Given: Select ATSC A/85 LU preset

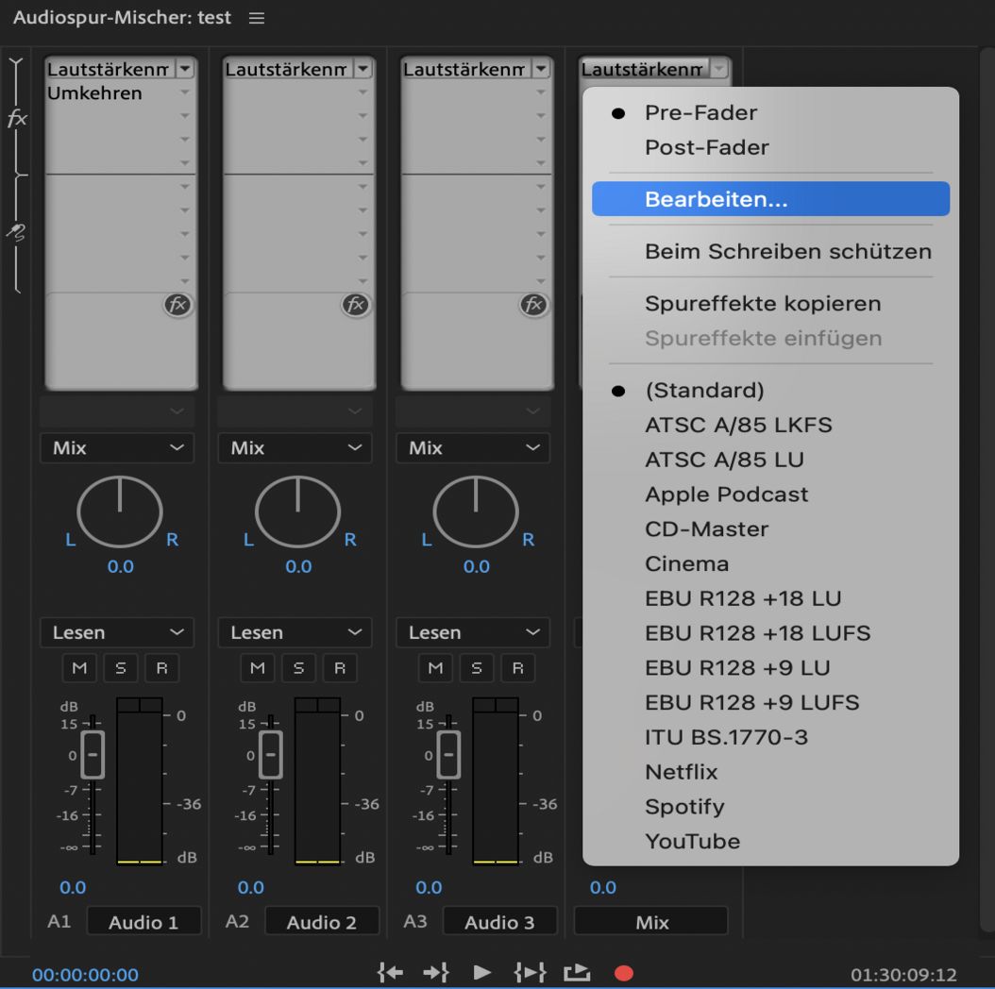Looking at the screenshot, I should (x=770, y=460).
